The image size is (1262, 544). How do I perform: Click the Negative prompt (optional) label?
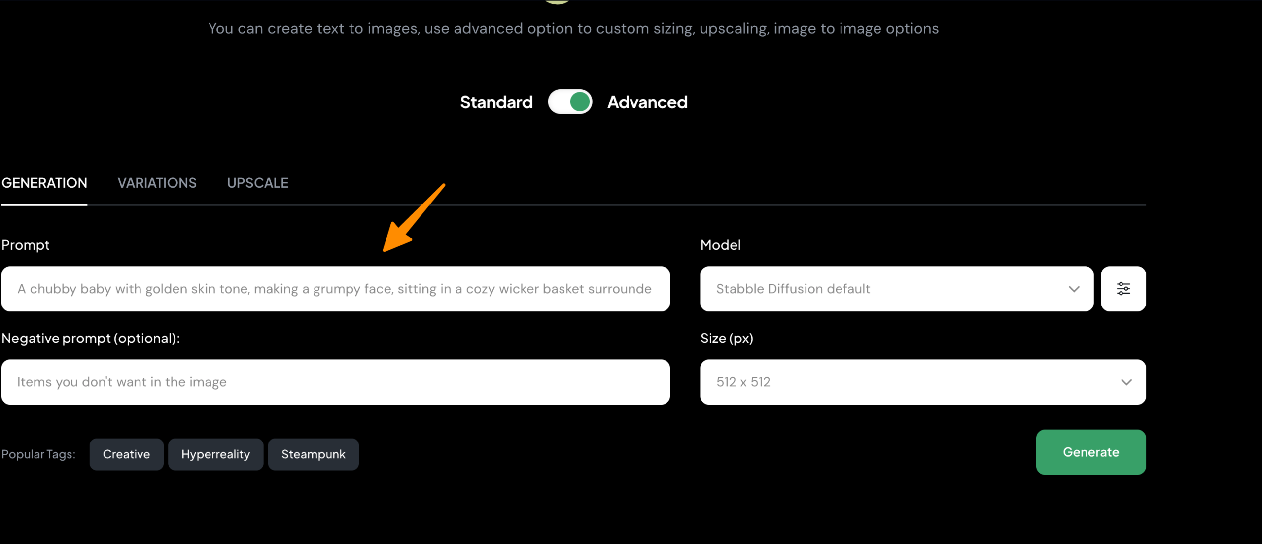pos(91,339)
